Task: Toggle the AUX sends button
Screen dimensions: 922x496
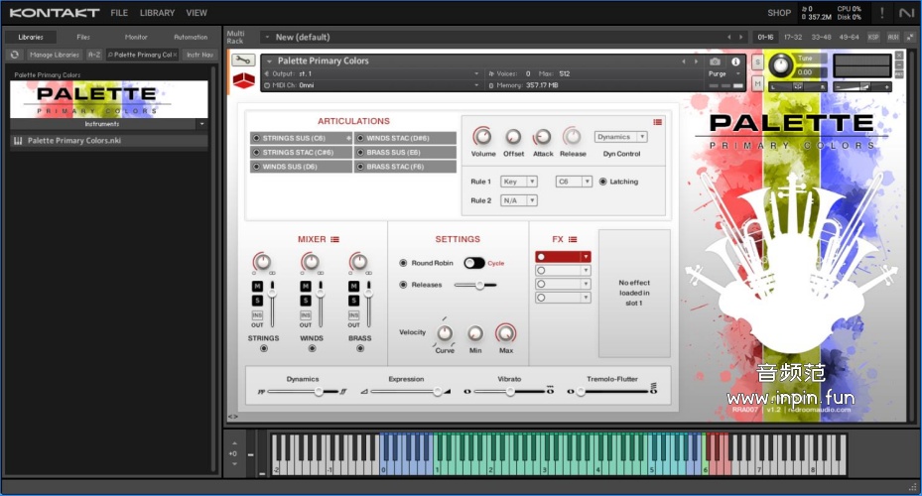Action: [x=892, y=37]
